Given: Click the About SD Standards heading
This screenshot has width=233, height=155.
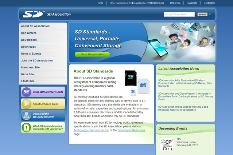Looking at the screenshot, I should click(x=93, y=71).
